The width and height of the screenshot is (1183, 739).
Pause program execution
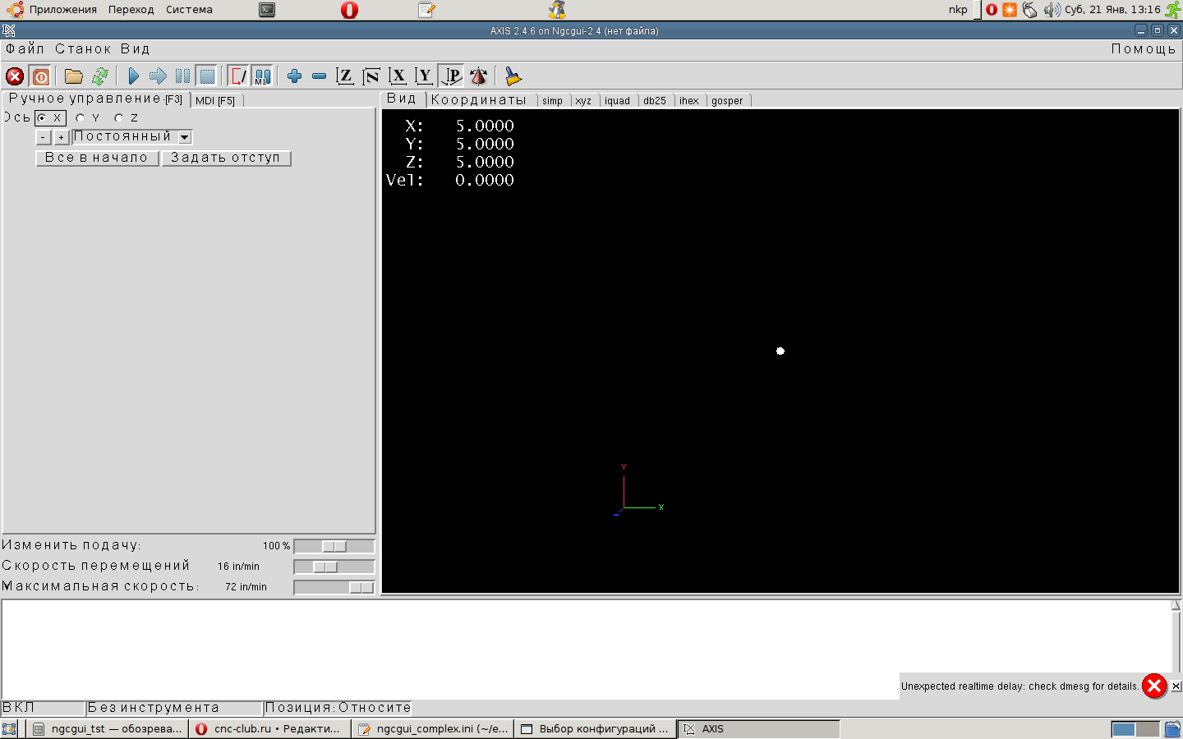[182, 76]
